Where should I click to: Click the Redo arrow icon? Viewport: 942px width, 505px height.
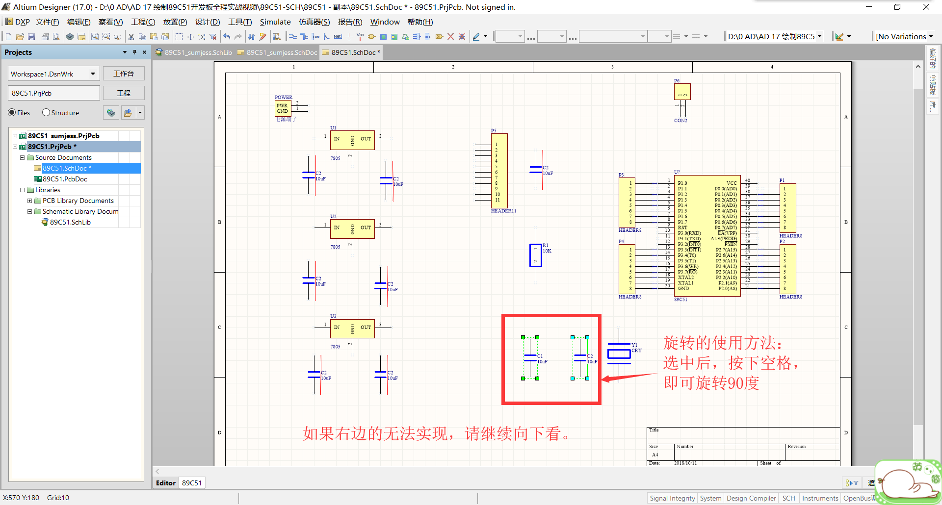pyautogui.click(x=238, y=37)
